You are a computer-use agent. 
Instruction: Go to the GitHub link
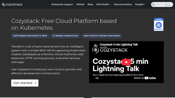pyautogui.click(x=80, y=4)
